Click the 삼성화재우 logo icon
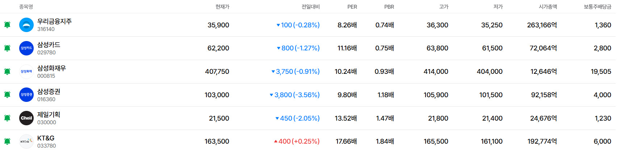 click(26, 72)
